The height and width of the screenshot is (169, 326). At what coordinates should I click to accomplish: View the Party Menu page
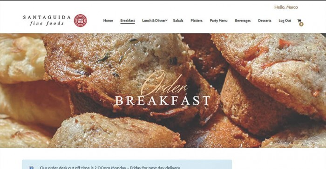(218, 20)
